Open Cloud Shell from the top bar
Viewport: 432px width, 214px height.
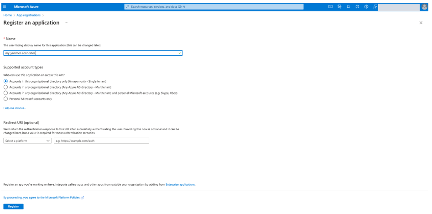[330, 6]
